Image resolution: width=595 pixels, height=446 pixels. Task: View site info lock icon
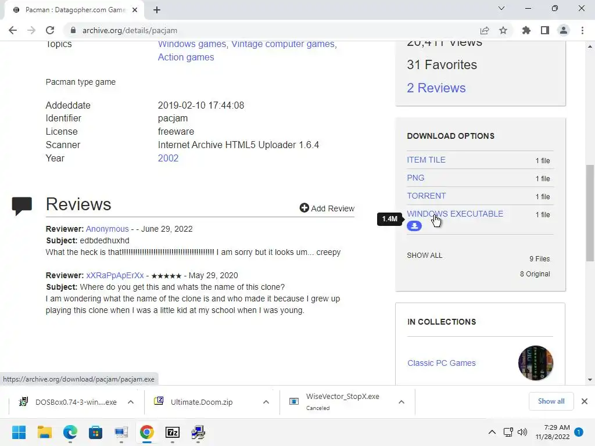coord(73,30)
